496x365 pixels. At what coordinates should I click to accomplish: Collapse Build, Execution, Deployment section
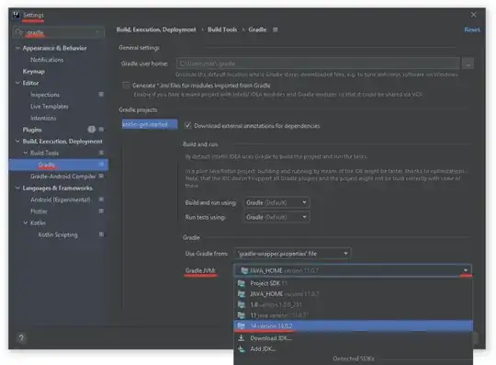[x=17, y=142]
